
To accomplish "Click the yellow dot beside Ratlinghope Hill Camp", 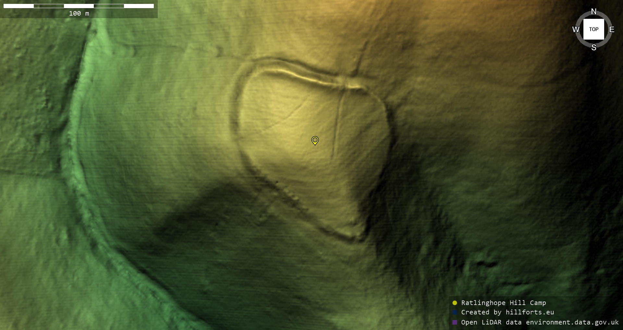I will coord(455,303).
